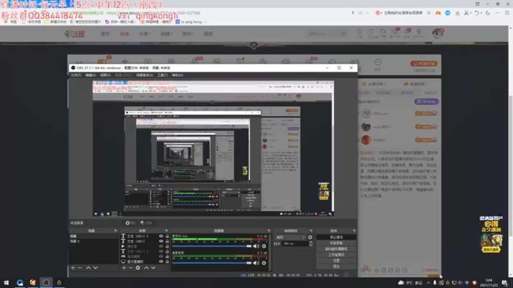Screen dimensions: 513x288
Task: Click OBS icon on Windows taskbar
Action: coord(46,282)
